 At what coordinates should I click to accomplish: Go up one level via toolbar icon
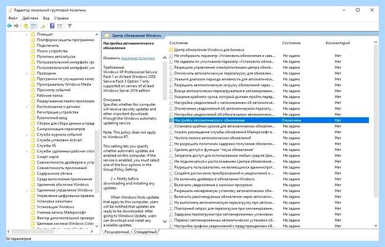pos(26,26)
